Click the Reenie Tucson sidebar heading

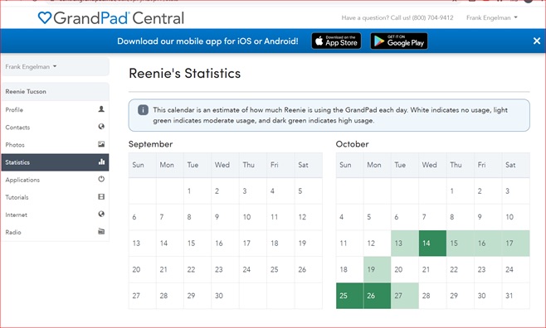(x=56, y=92)
